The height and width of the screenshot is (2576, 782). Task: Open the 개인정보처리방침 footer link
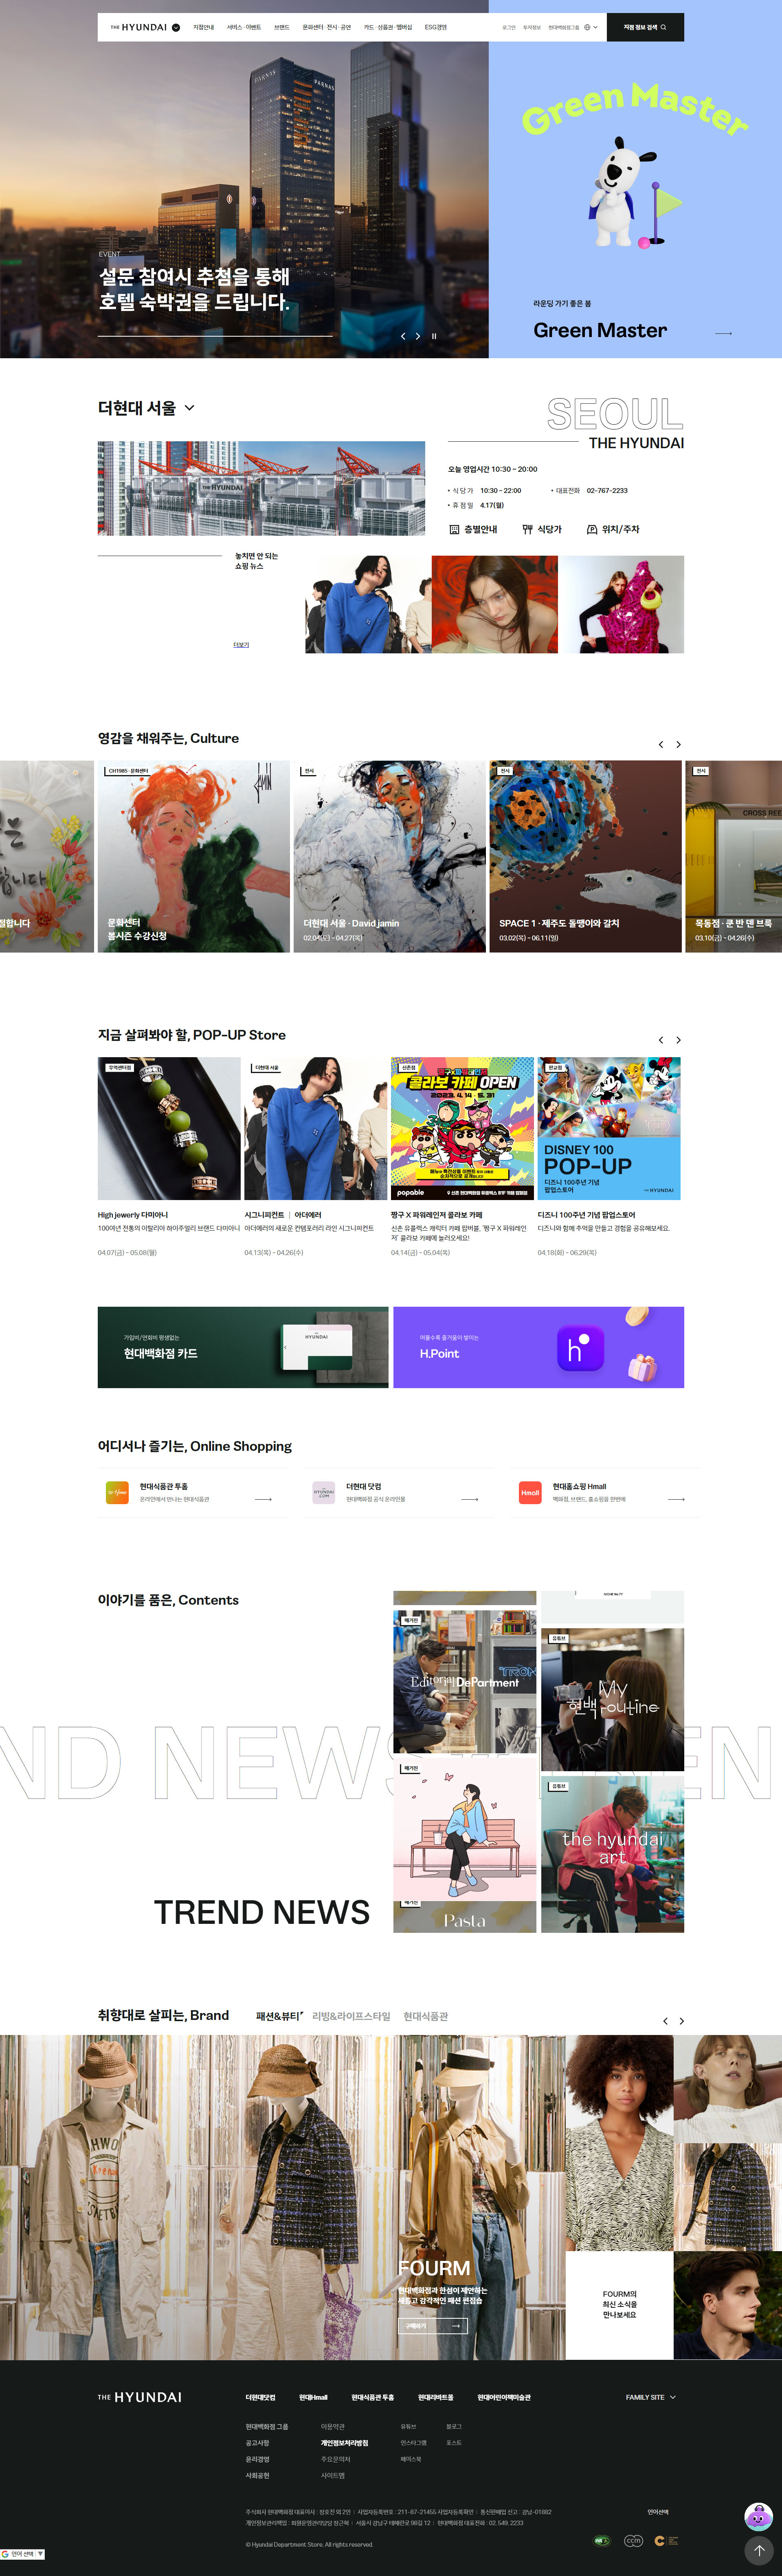(344, 2443)
